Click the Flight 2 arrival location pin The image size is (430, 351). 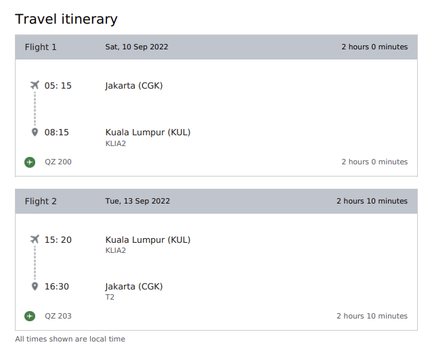[35, 287]
